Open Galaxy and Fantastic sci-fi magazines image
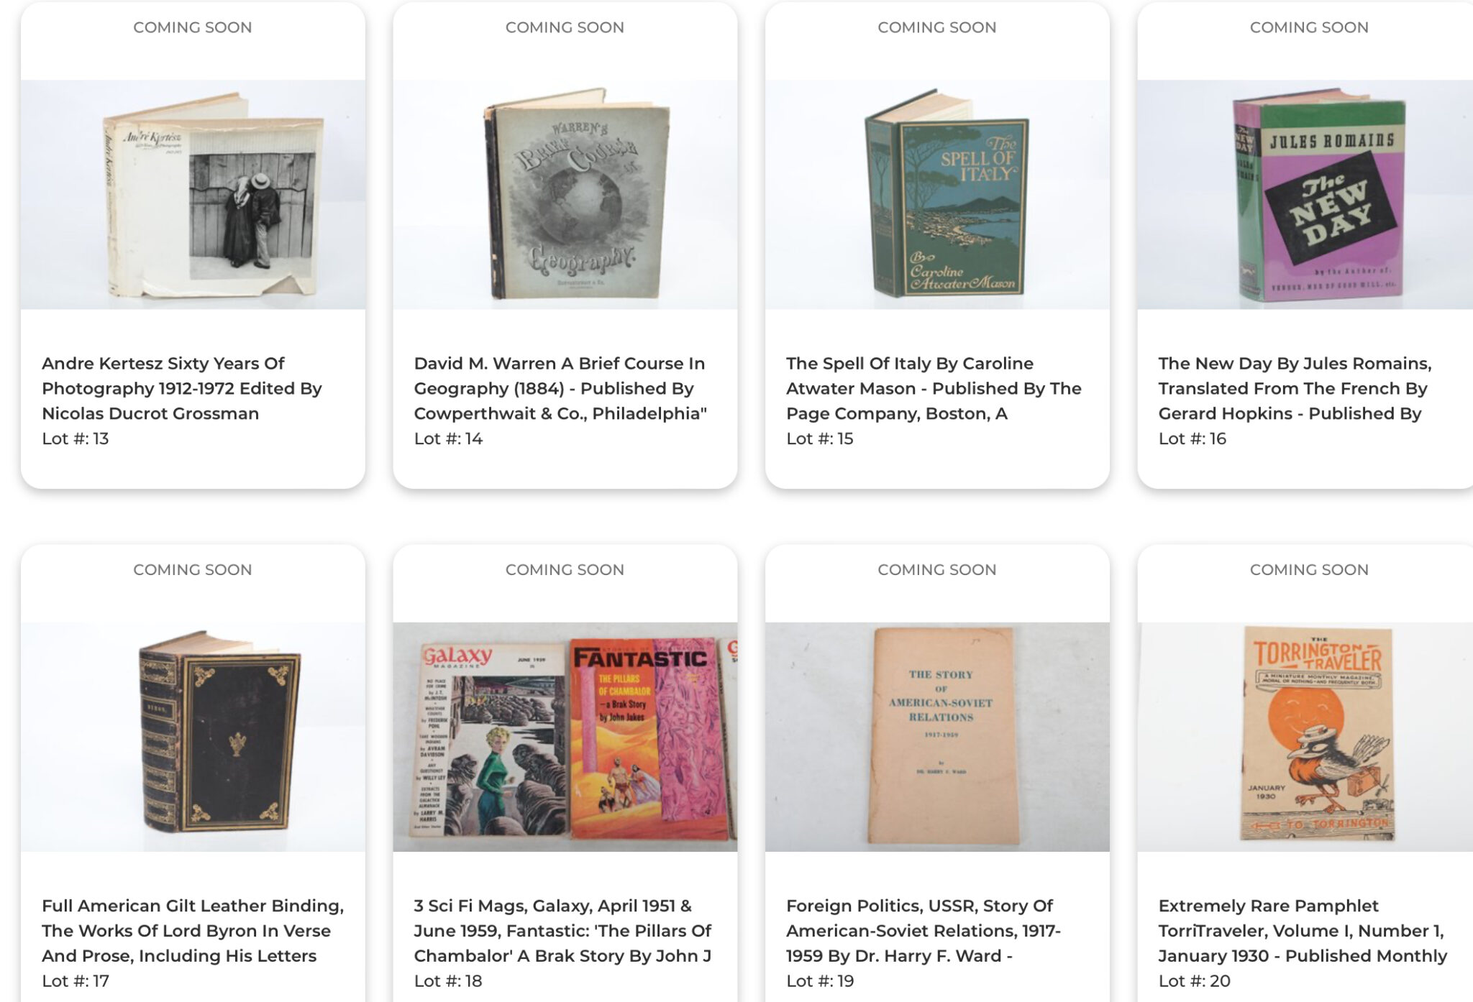Image resolution: width=1473 pixels, height=1002 pixels. tap(565, 737)
